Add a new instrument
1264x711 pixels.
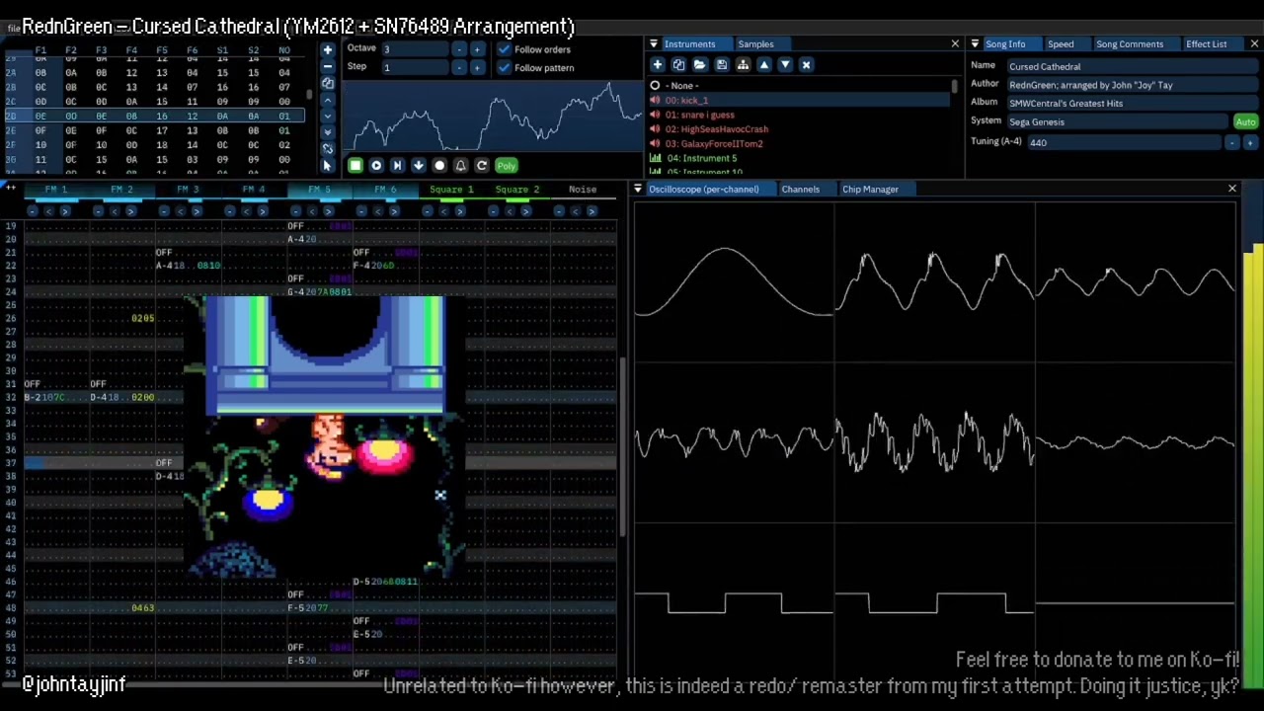pyautogui.click(x=658, y=65)
